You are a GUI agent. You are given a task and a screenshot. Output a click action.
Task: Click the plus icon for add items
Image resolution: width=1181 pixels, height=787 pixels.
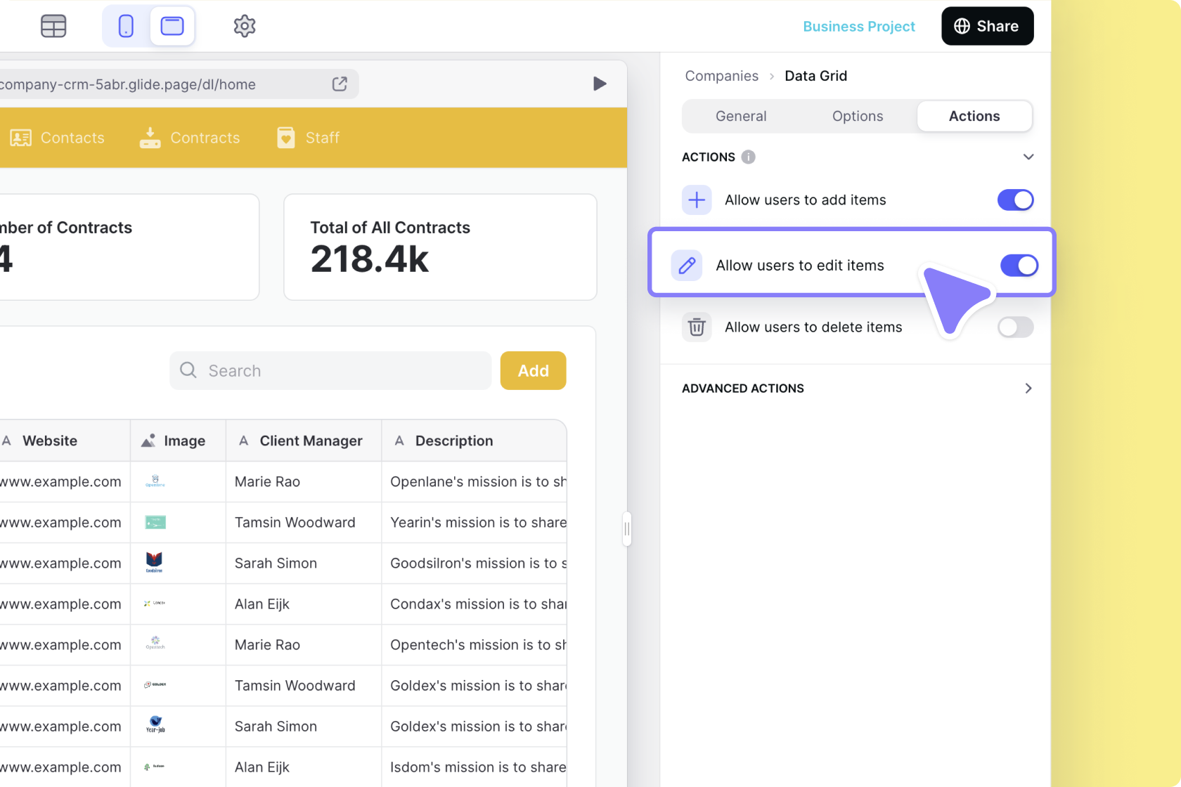coord(697,200)
